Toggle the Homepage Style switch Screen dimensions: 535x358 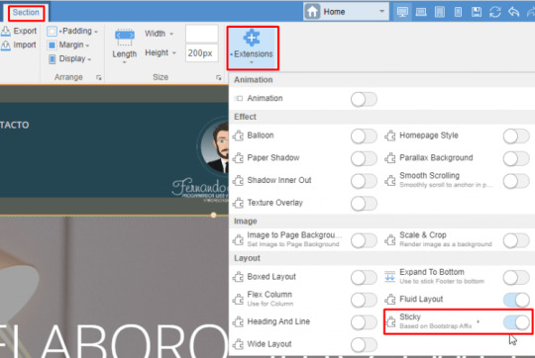(516, 136)
